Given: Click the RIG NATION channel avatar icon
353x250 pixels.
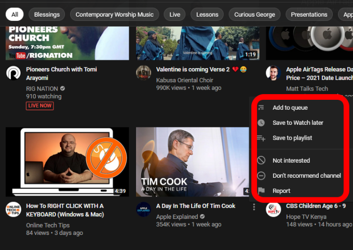Looking at the screenshot, I should tap(13, 73).
